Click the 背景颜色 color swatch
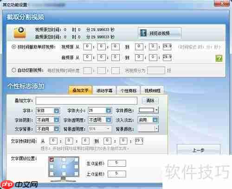Viewport: 232px width, 189px height. (146, 128)
